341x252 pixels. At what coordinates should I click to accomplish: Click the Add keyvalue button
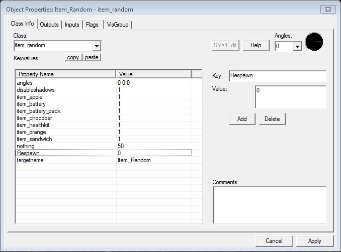click(242, 119)
